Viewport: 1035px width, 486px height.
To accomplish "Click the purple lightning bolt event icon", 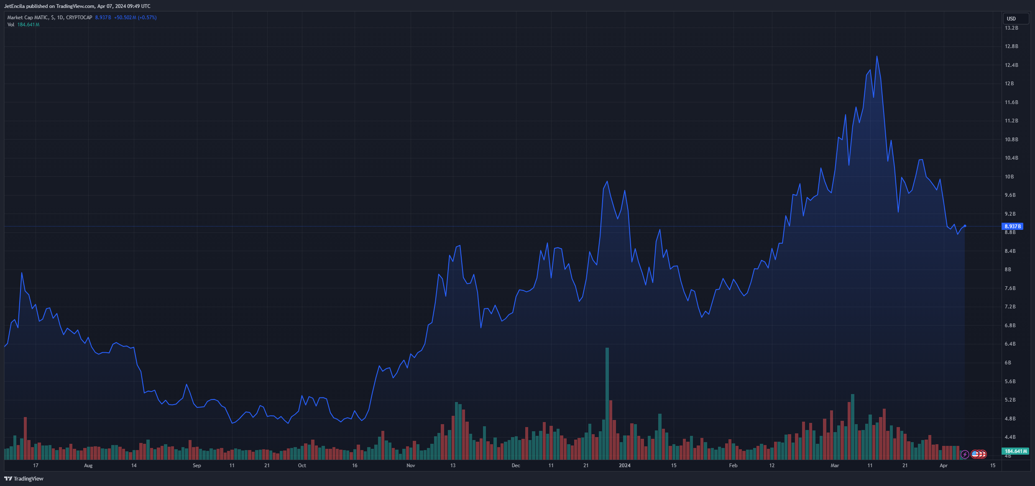I will pyautogui.click(x=964, y=454).
